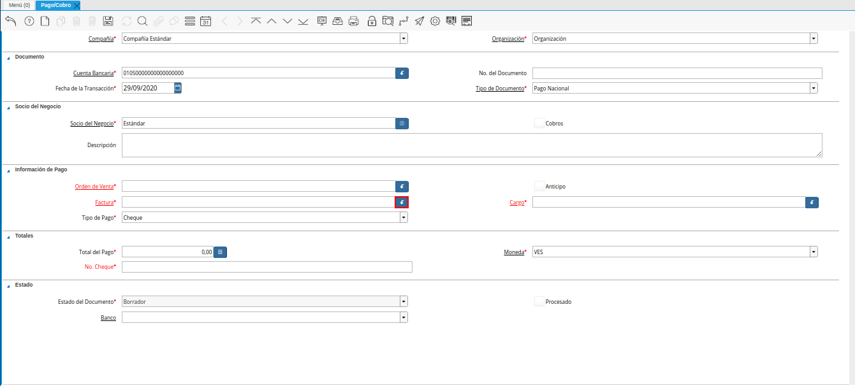Click into the No. Cheque input field
855x386 pixels.
coord(267,267)
